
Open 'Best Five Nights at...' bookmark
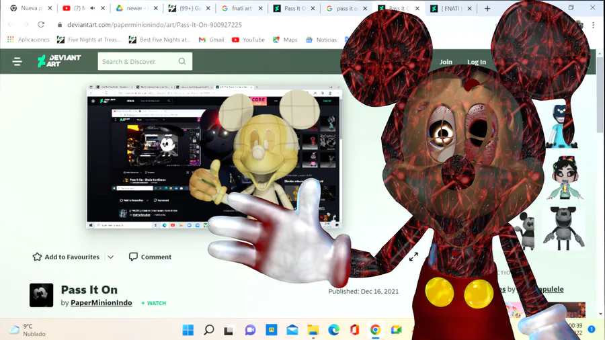[x=159, y=40]
